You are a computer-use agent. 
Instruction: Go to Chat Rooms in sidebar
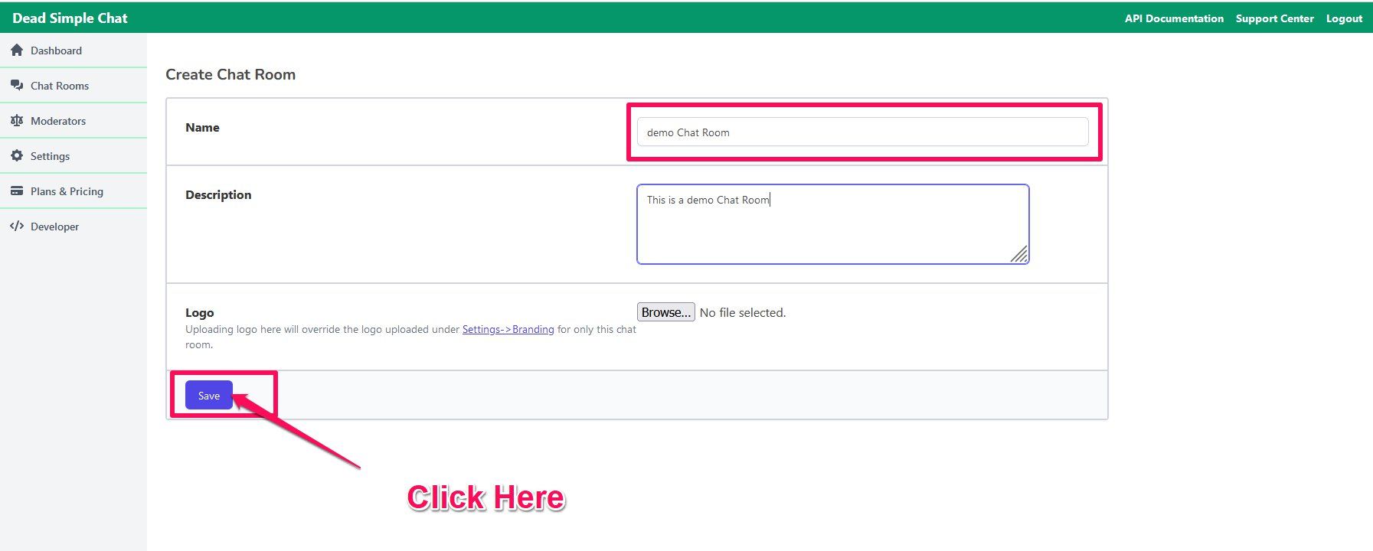pyautogui.click(x=74, y=86)
